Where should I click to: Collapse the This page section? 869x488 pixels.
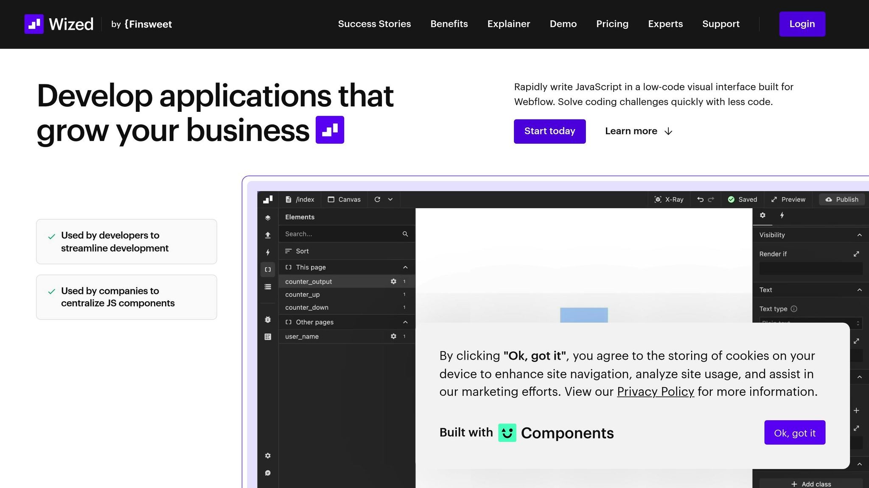coord(405,267)
